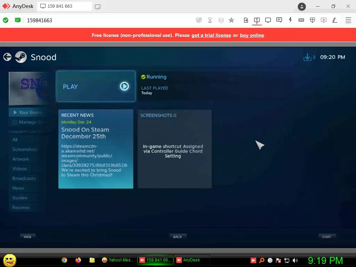Launch Firefox from the remote taskbar
This screenshot has width=356, height=267.
coord(78,260)
